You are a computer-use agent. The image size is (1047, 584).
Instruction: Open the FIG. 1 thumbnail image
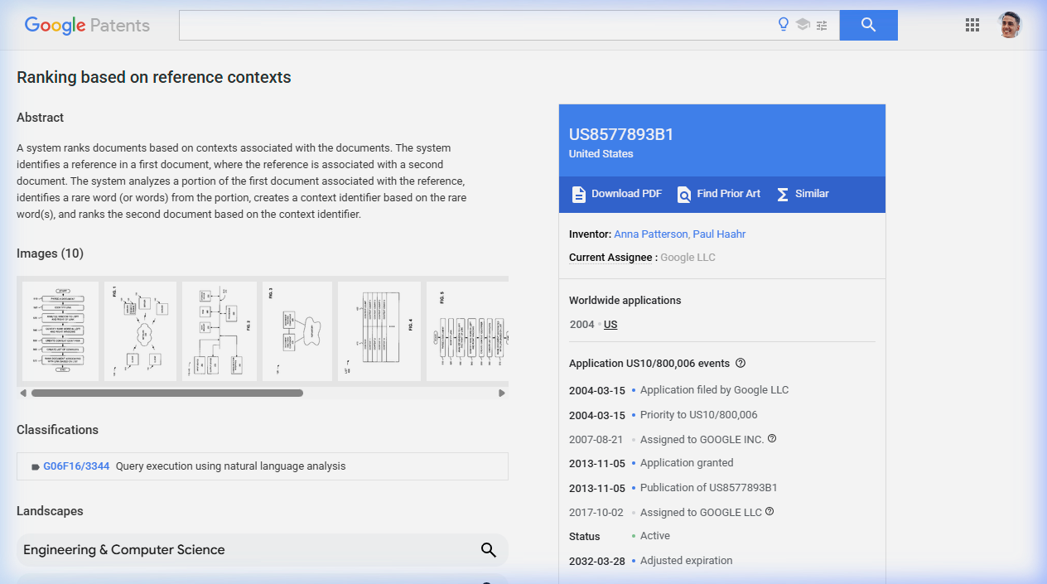(x=141, y=331)
